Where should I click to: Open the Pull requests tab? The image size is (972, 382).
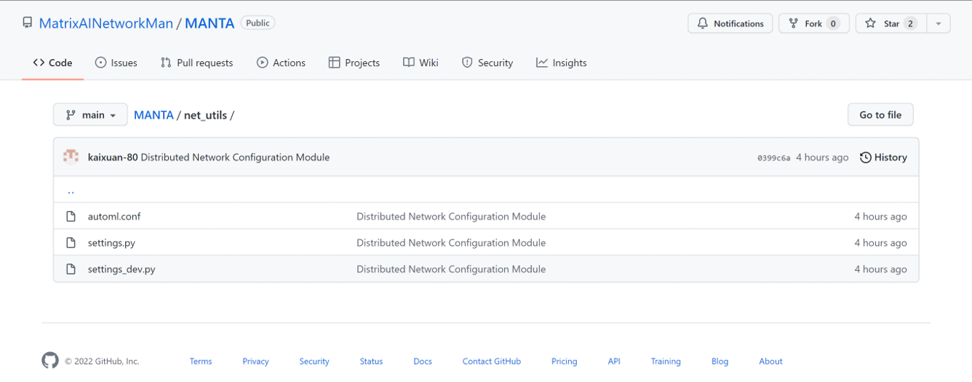(x=196, y=63)
